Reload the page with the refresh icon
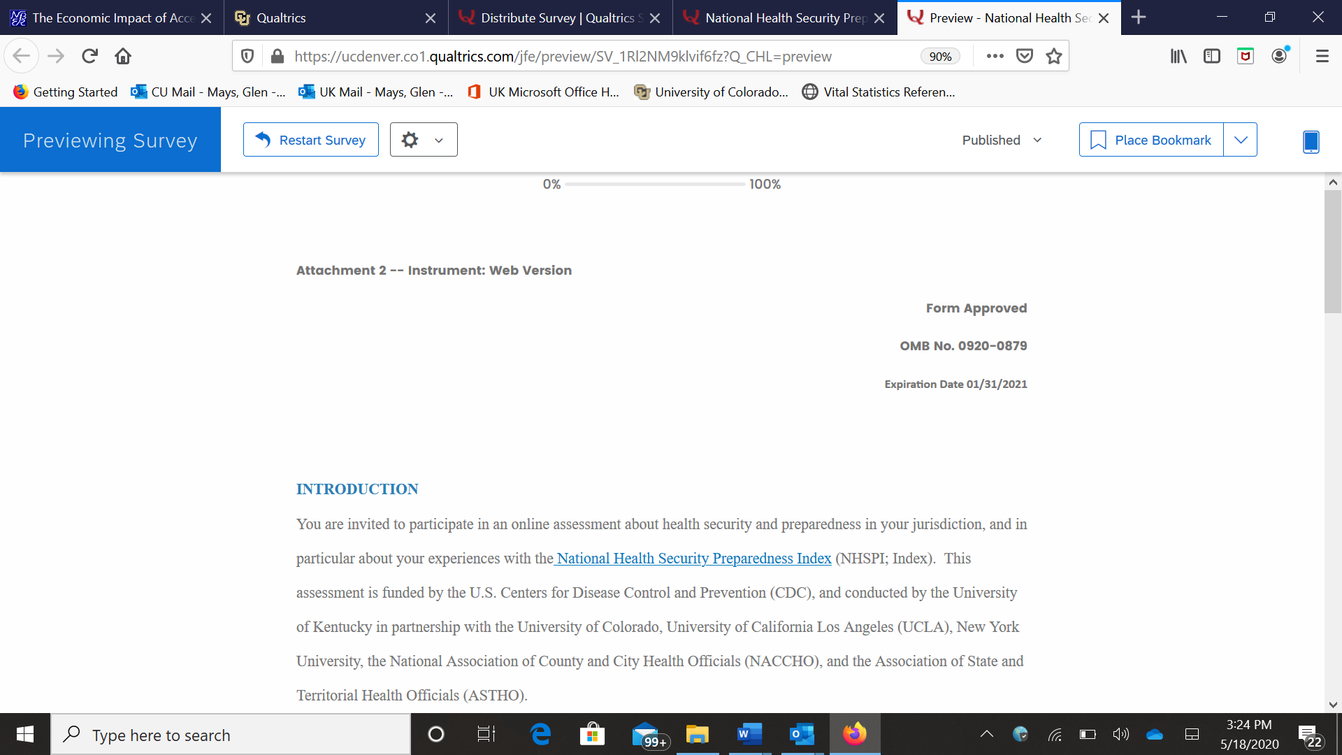The width and height of the screenshot is (1342, 755). coord(89,56)
